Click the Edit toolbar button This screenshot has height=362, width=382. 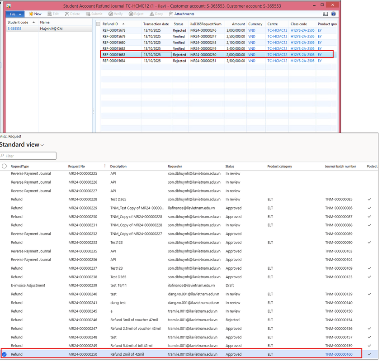(x=53, y=14)
